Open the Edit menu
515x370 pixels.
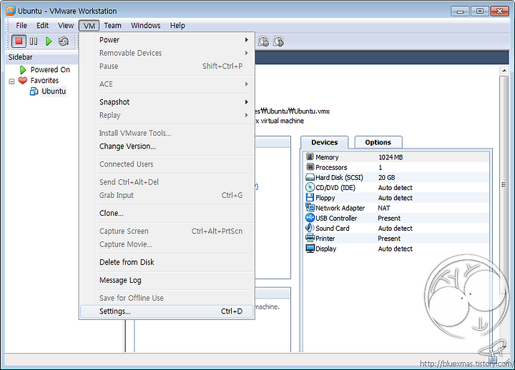tap(42, 25)
